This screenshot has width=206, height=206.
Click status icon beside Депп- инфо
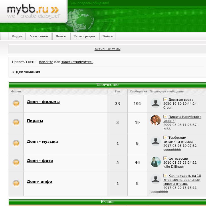pos(16,183)
